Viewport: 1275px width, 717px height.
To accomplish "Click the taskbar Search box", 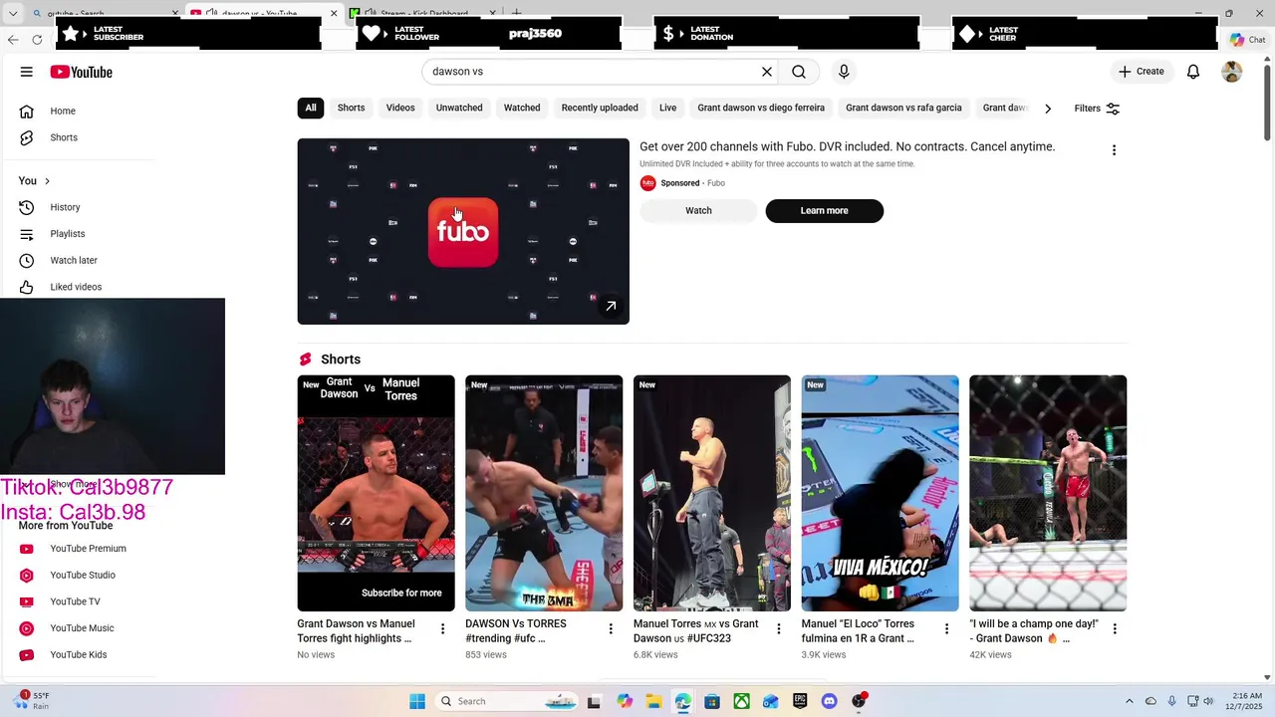I will pyautogui.click(x=506, y=701).
